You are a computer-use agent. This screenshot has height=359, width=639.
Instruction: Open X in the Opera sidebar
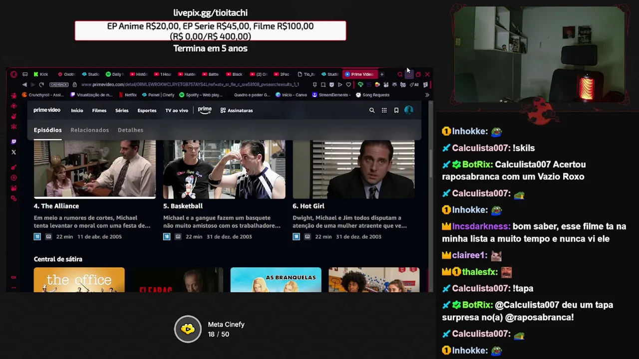(13, 152)
